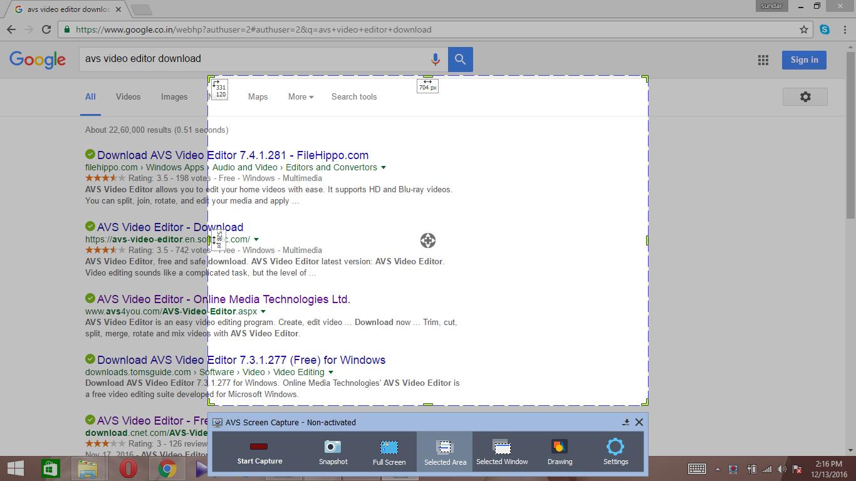Screen dimensions: 856x481
Task: Select the Snapshot camera tool
Action: [x=333, y=452]
